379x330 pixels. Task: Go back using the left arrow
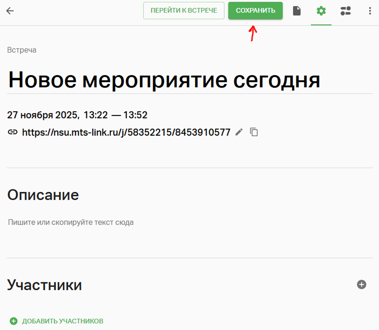point(10,11)
